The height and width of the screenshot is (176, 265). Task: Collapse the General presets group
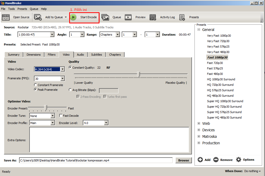point(199,30)
